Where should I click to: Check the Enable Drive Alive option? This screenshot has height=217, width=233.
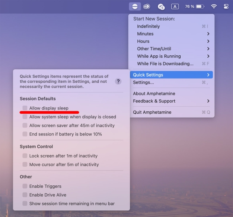(25, 195)
